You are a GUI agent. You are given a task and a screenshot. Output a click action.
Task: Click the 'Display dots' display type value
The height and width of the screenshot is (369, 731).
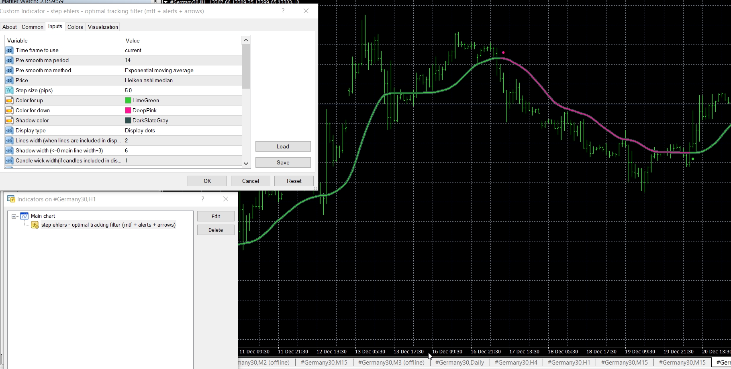[x=140, y=131]
